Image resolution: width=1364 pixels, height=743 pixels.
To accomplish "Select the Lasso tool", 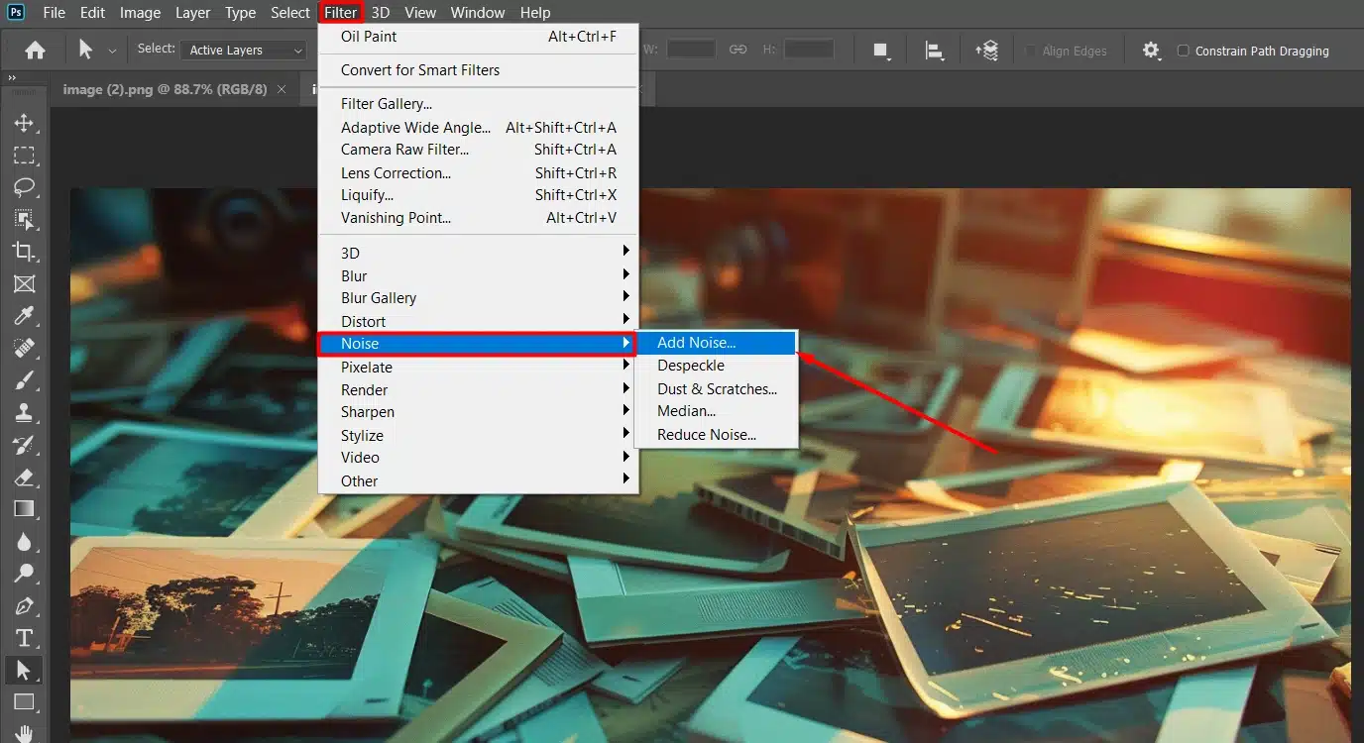I will 24,187.
